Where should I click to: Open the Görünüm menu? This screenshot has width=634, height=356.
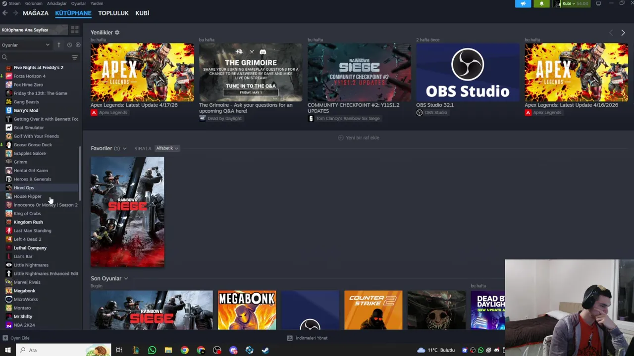[34, 3]
